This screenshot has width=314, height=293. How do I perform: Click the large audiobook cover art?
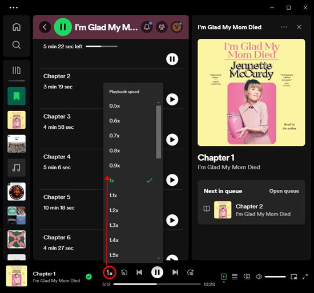tap(251, 92)
